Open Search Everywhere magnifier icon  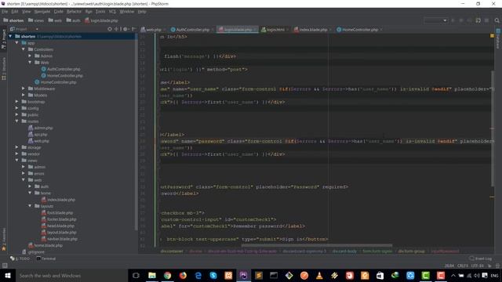click(x=497, y=20)
